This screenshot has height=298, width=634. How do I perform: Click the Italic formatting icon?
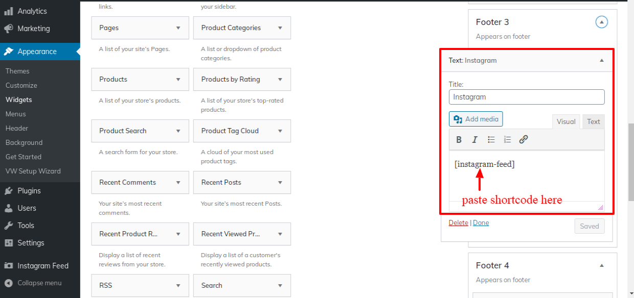point(474,140)
